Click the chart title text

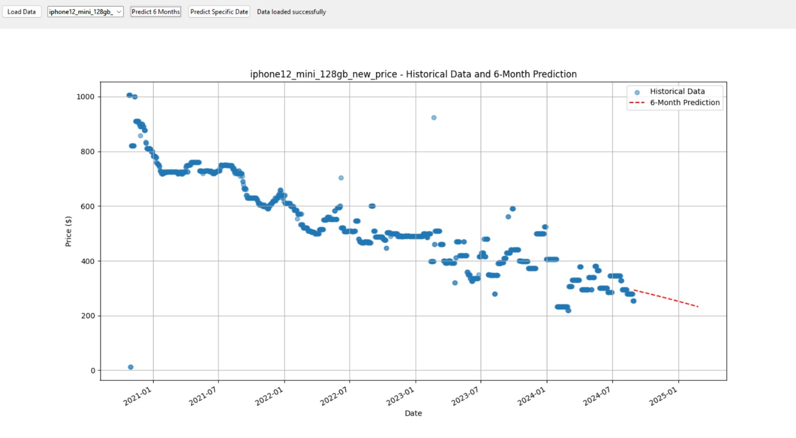(413, 74)
